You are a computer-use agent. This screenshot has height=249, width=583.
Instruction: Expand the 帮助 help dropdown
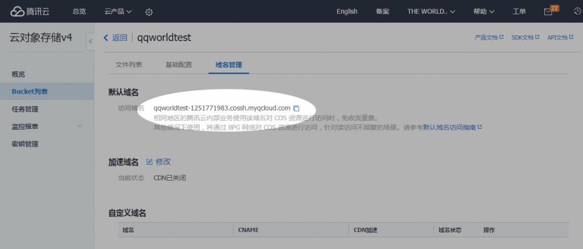[483, 11]
